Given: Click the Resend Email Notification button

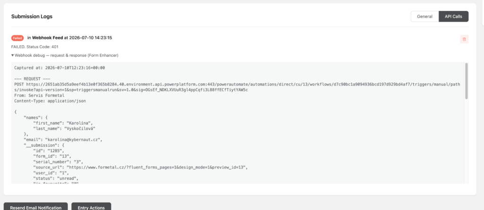Looking at the screenshot, I should pyautogui.click(x=35, y=208).
